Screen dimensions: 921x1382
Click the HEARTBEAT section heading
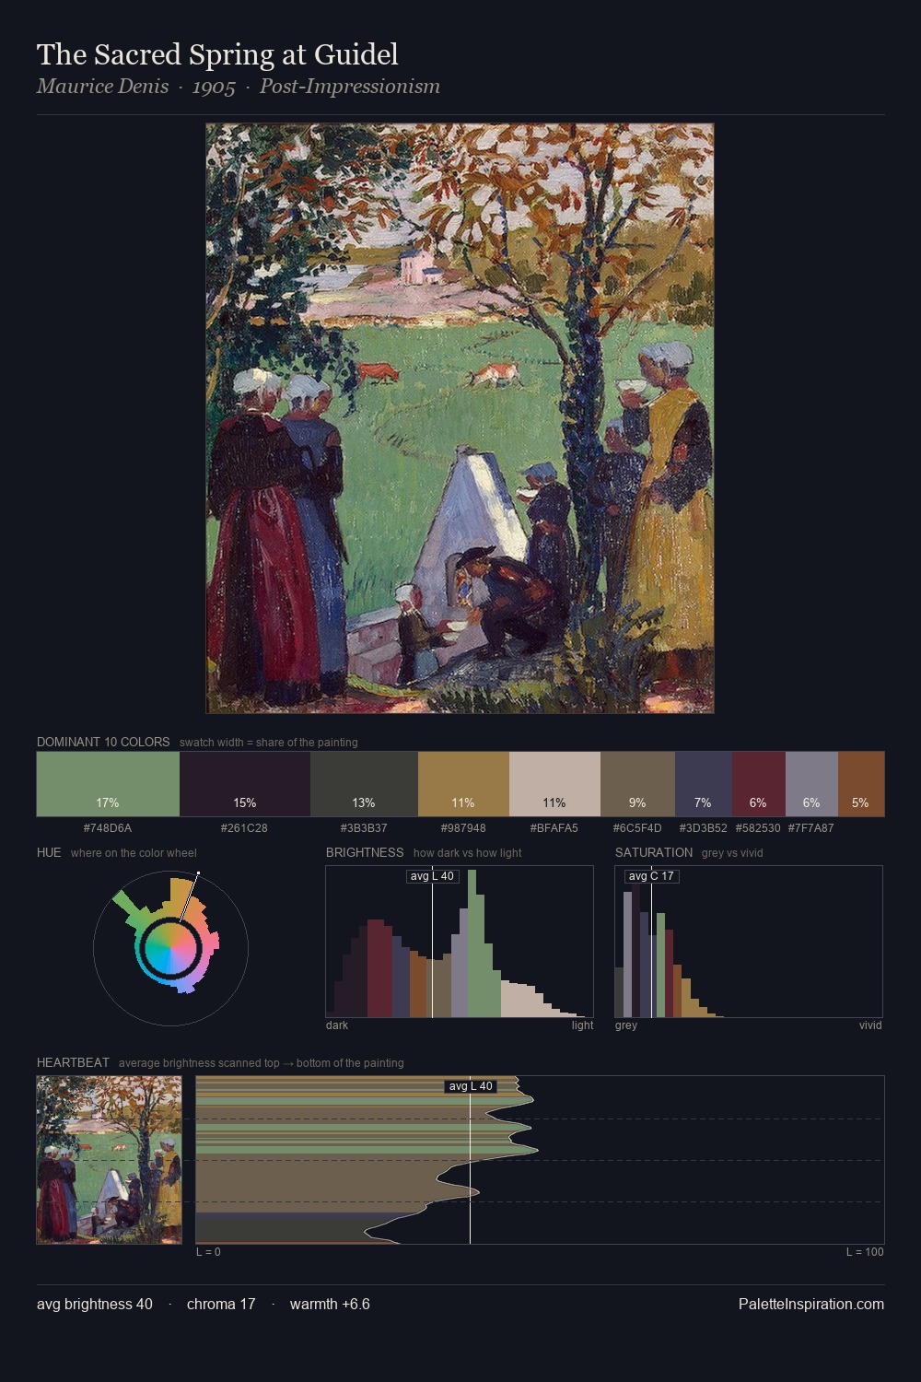pos(73,1062)
